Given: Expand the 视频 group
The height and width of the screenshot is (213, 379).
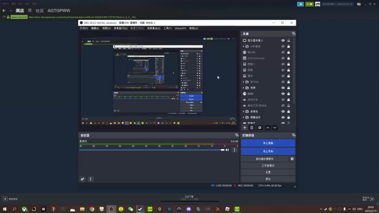Looking at the screenshot, I should [244, 88].
